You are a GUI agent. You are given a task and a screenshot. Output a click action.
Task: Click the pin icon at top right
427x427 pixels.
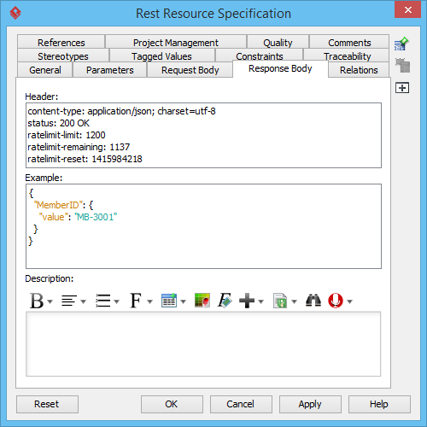(x=401, y=44)
